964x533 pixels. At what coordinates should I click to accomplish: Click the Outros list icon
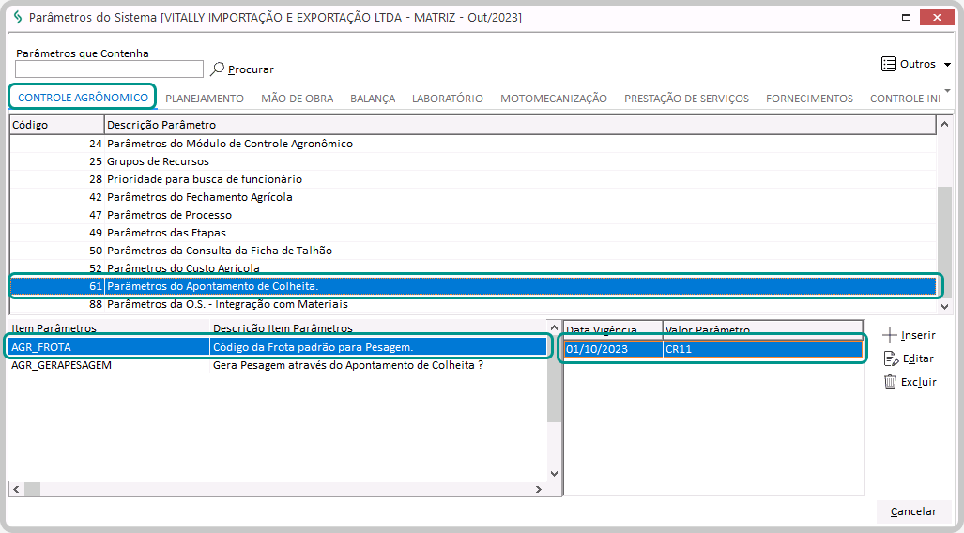tap(888, 64)
